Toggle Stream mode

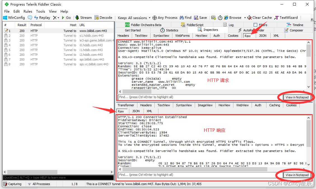pos(83,18)
